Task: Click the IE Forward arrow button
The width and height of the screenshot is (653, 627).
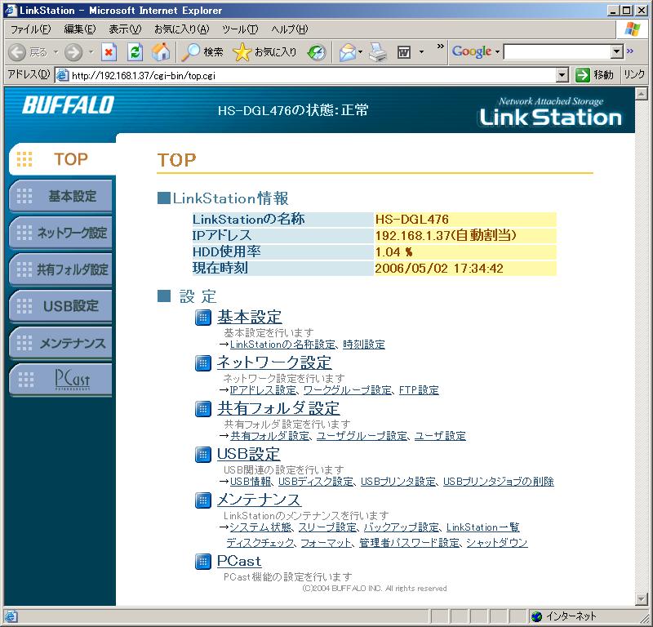Action: point(73,52)
